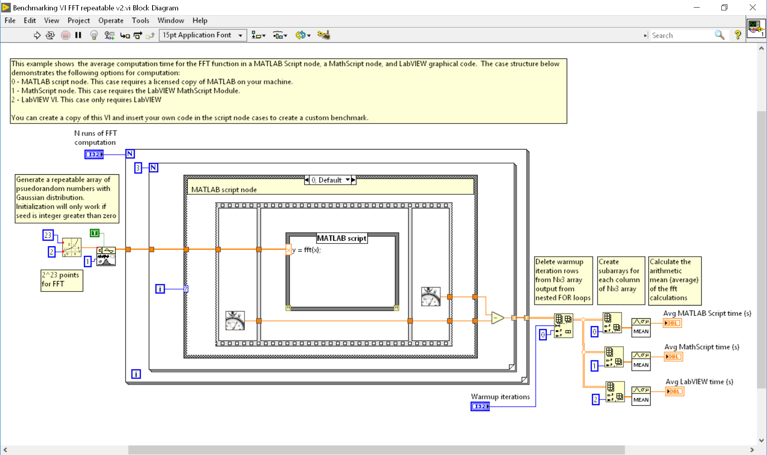Click inside the Search field
Image resolution: width=767 pixels, height=455 pixels.
coord(681,35)
